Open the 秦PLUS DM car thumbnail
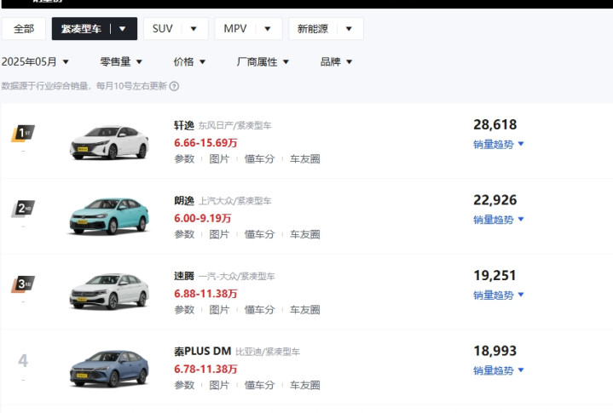Viewport: 613px width, 413px height. tap(109, 368)
